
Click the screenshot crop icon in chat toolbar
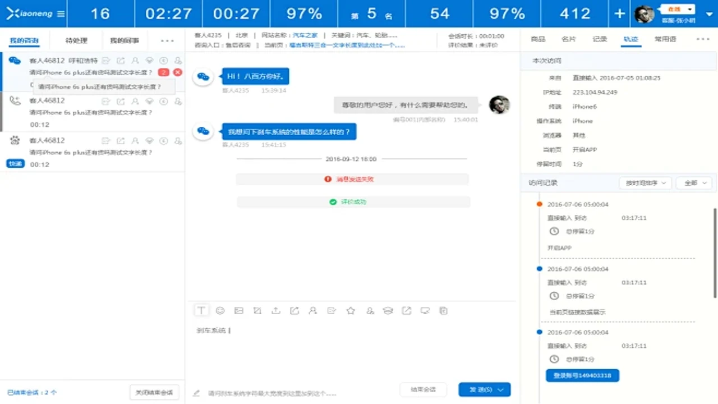(x=257, y=310)
